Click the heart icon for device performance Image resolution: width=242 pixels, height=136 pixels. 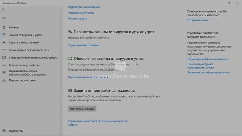[x=4, y=73]
